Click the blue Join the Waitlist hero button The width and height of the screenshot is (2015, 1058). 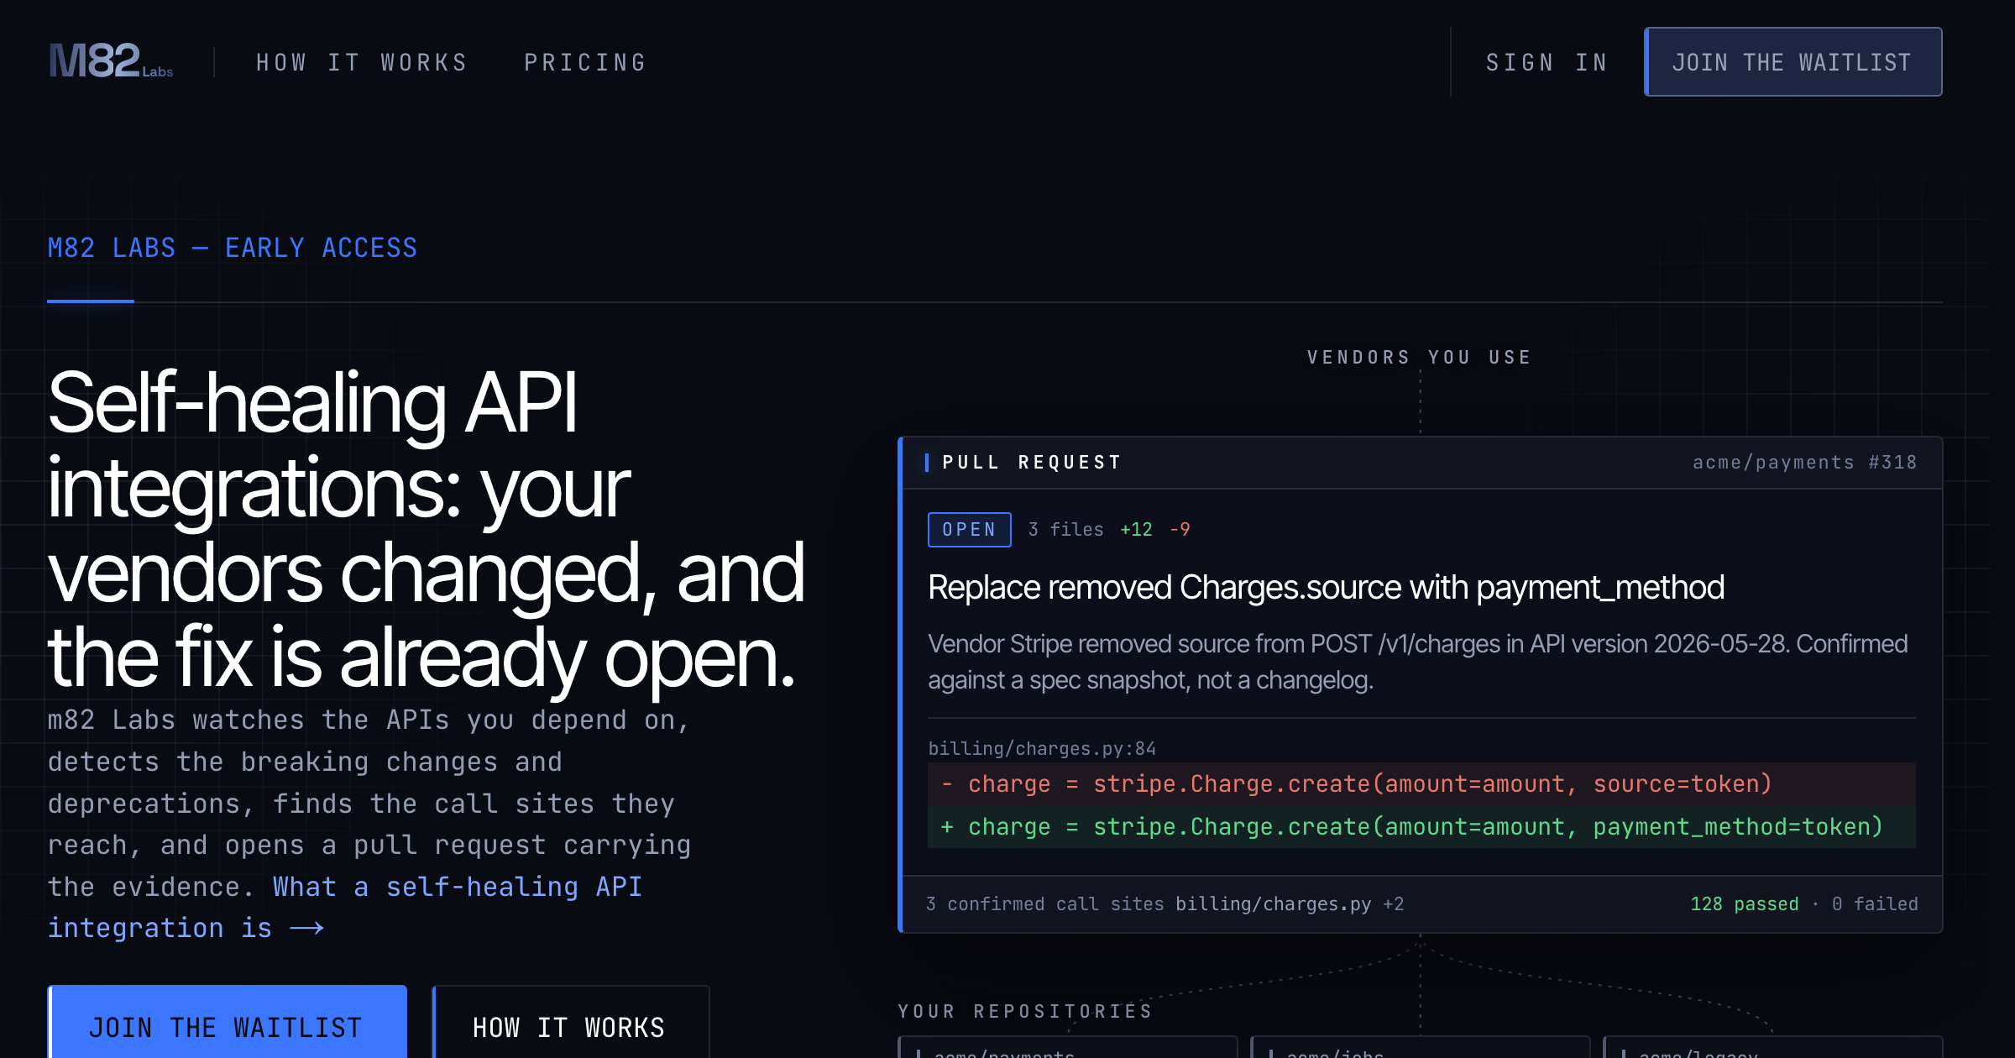pos(228,1023)
